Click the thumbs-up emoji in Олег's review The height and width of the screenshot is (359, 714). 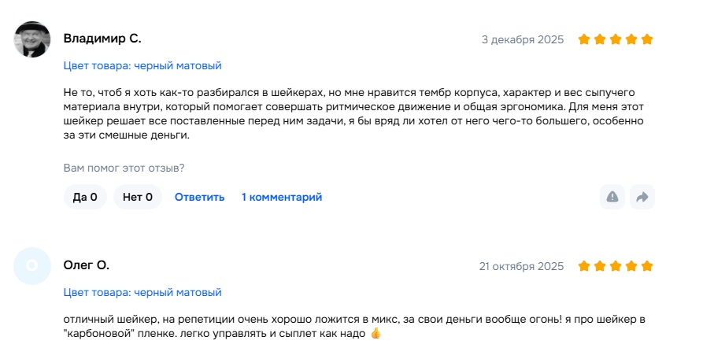click(x=375, y=334)
